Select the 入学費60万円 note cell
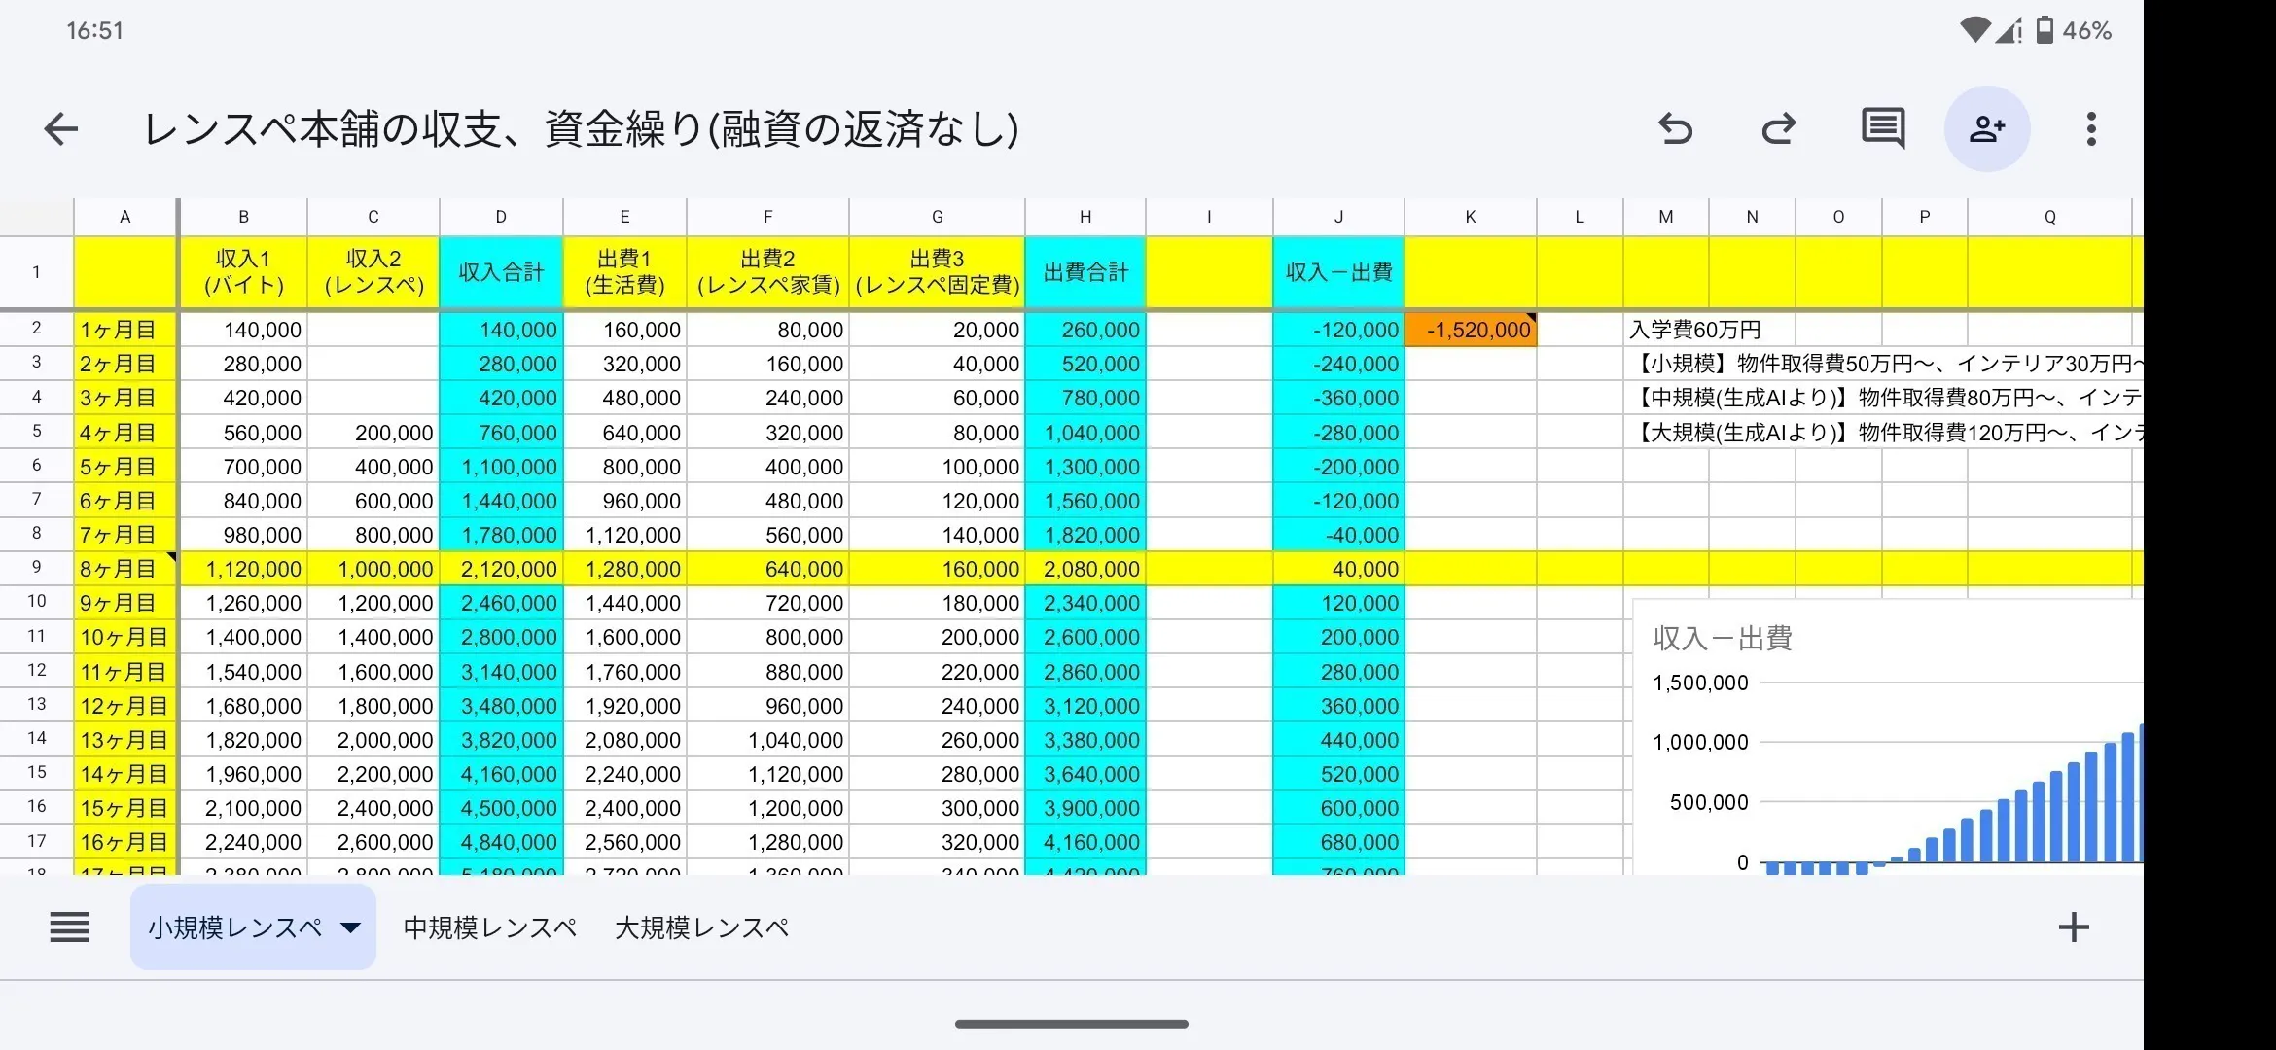Viewport: 2276px width, 1050px height. [x=1694, y=329]
